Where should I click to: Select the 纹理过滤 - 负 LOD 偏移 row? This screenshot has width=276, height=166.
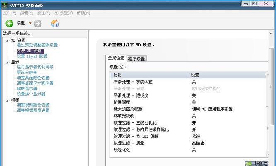point(188,137)
